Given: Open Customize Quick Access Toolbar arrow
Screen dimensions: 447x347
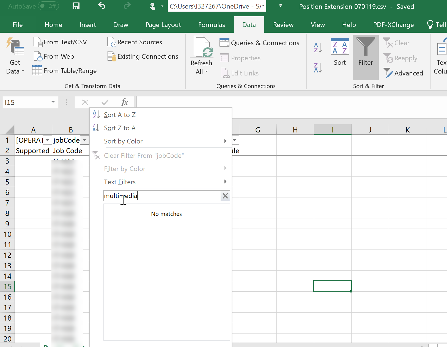Looking at the screenshot, I should click(281, 6).
